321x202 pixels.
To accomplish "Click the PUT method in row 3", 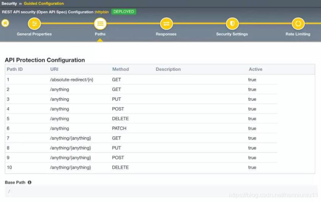I will 117,99.
